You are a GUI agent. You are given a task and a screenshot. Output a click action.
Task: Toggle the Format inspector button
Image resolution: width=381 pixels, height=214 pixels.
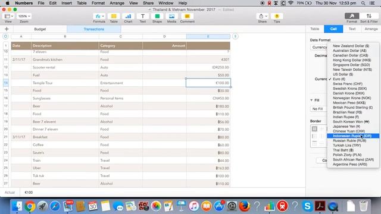[352, 16]
